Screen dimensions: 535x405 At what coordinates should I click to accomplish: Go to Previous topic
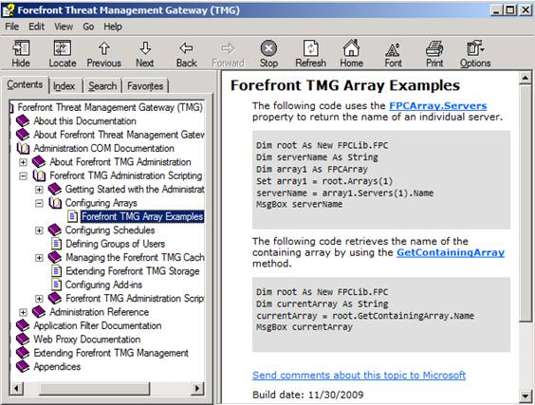click(x=104, y=53)
